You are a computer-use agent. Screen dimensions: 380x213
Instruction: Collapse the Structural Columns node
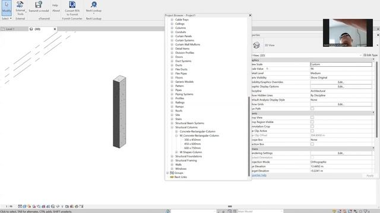[x=172, y=127]
